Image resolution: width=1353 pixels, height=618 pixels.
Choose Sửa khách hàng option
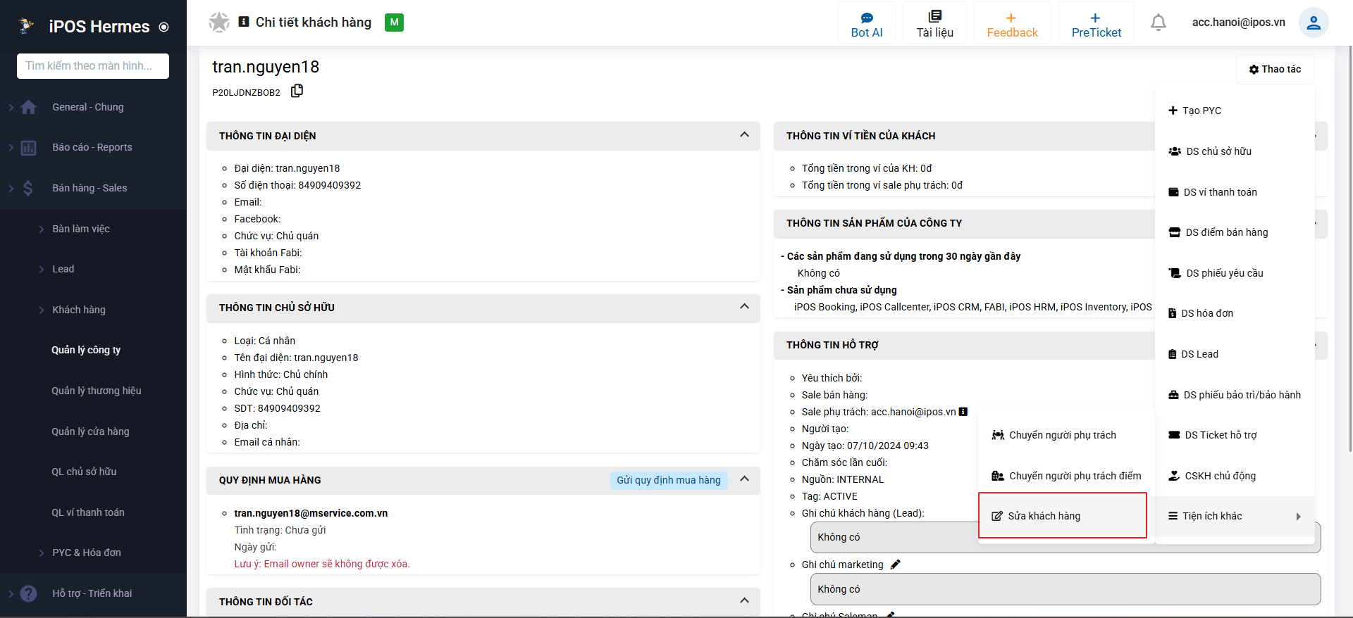(x=1063, y=516)
